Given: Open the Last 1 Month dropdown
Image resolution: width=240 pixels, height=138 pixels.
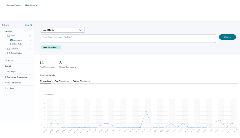Looking at the screenshot, I should point(63,30).
